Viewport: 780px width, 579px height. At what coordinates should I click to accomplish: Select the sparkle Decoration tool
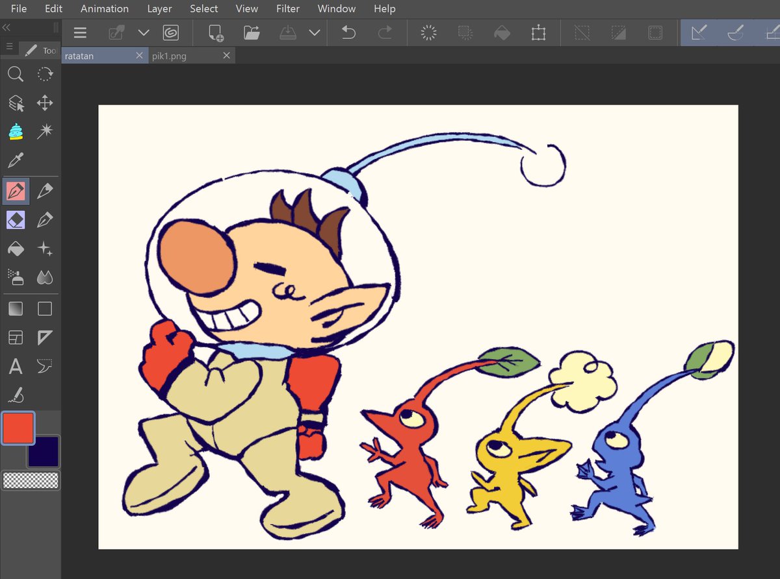(x=45, y=249)
